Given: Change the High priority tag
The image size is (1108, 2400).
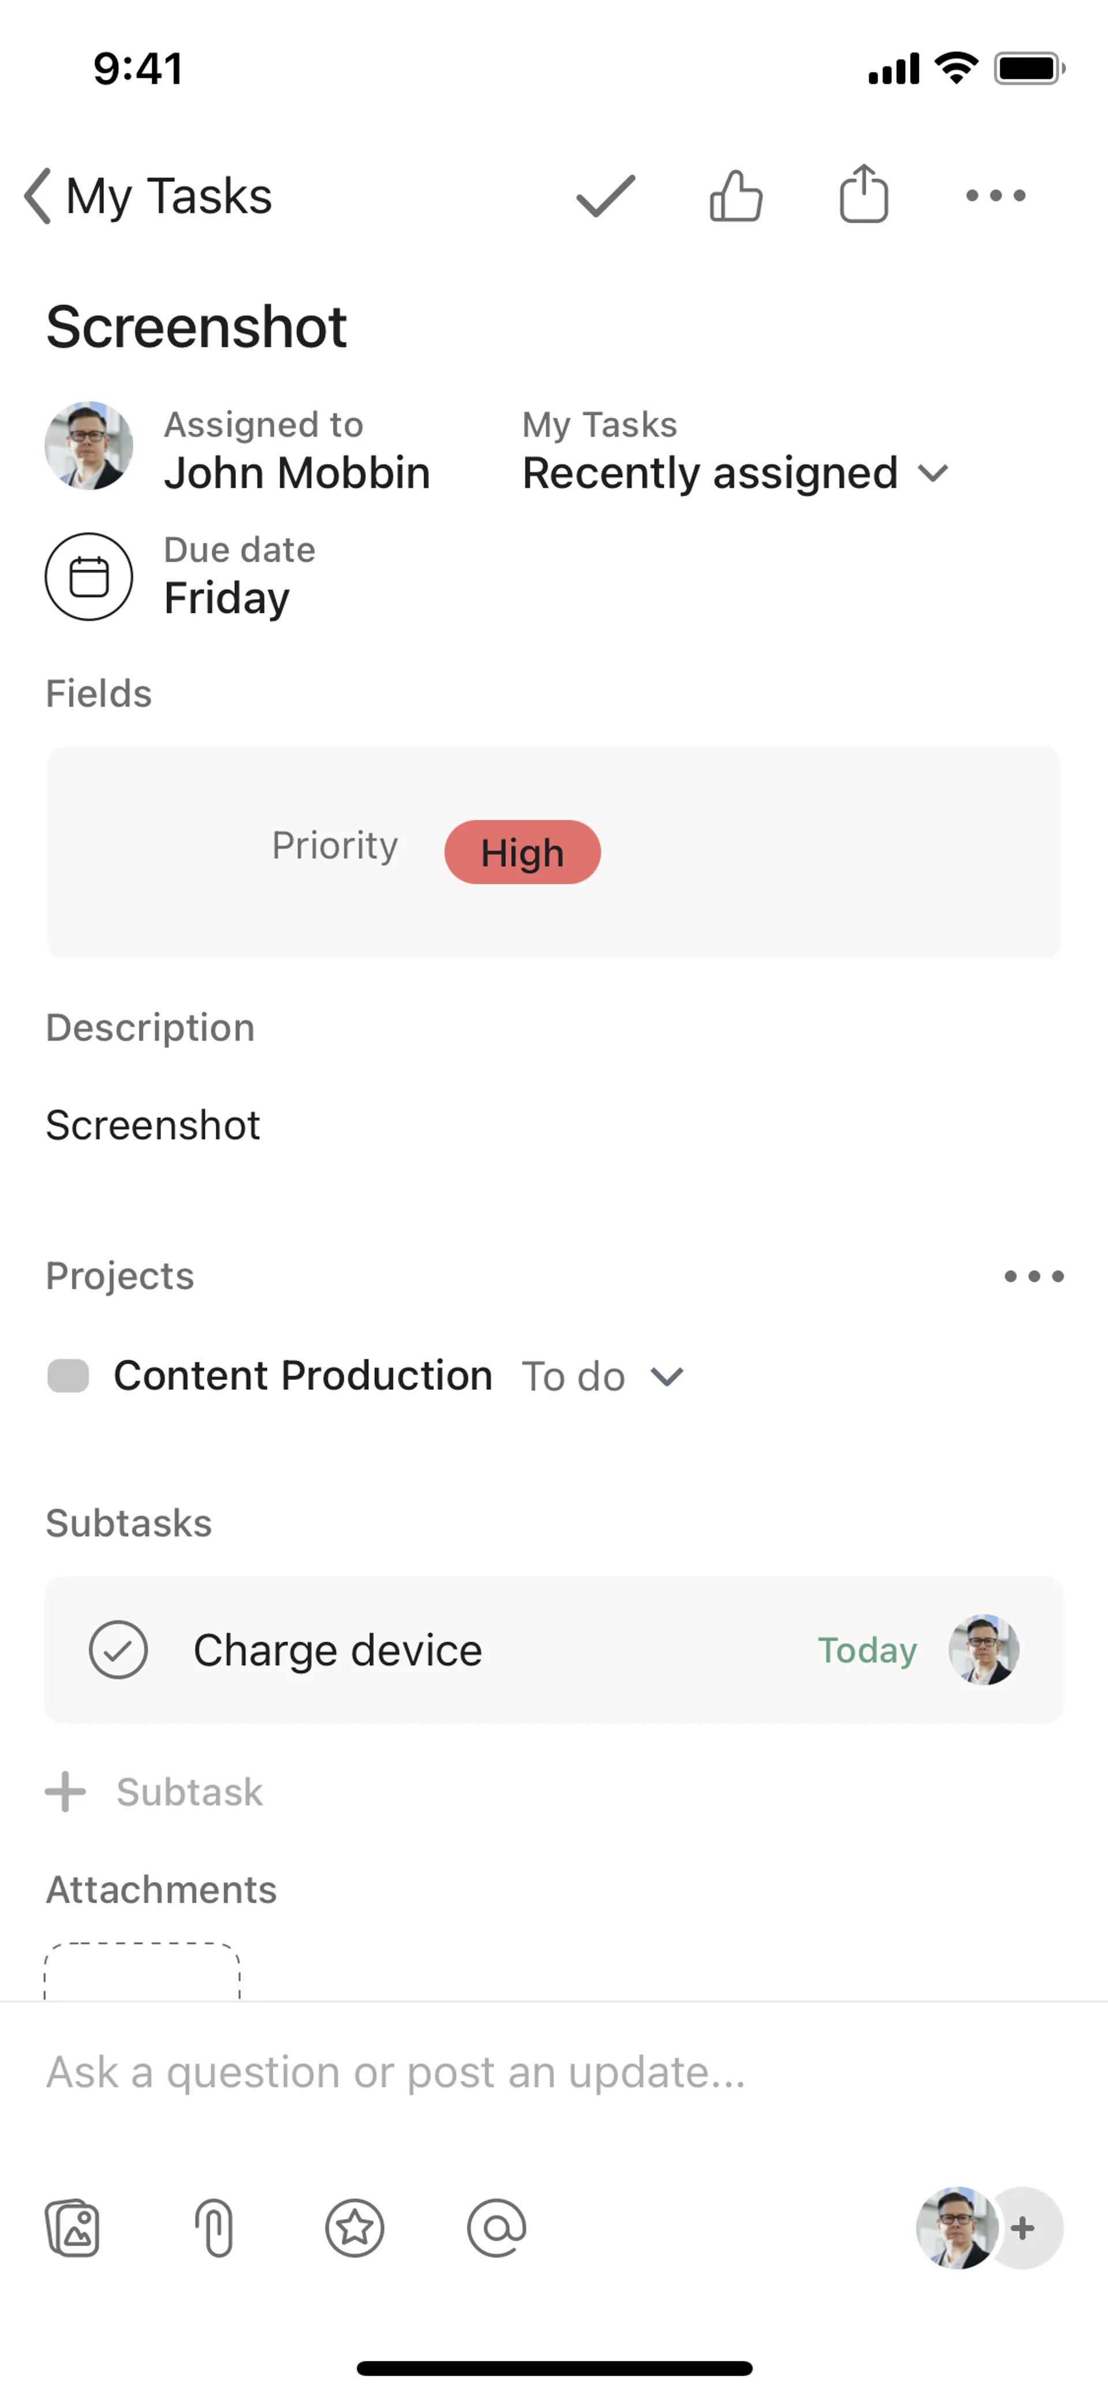Looking at the screenshot, I should tap(522, 853).
